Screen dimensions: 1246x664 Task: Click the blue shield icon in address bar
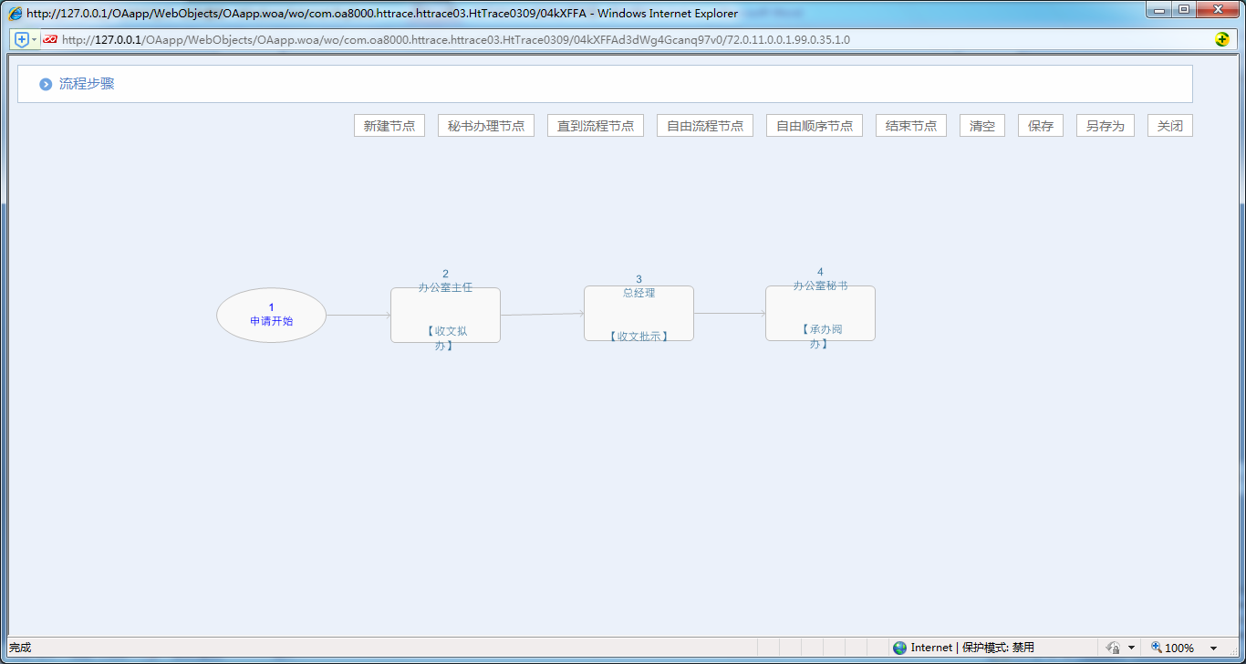(22, 39)
